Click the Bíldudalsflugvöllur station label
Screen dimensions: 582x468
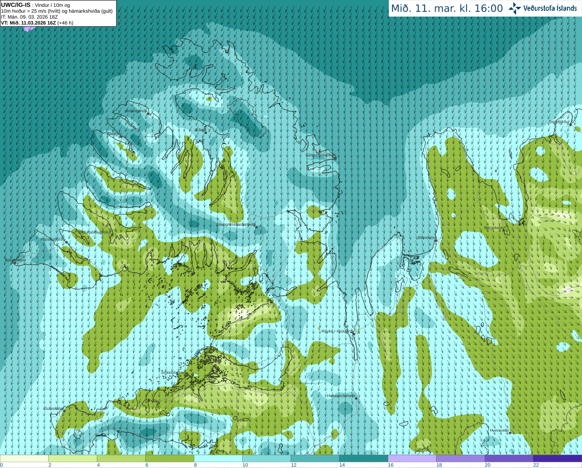[x=95, y=232]
